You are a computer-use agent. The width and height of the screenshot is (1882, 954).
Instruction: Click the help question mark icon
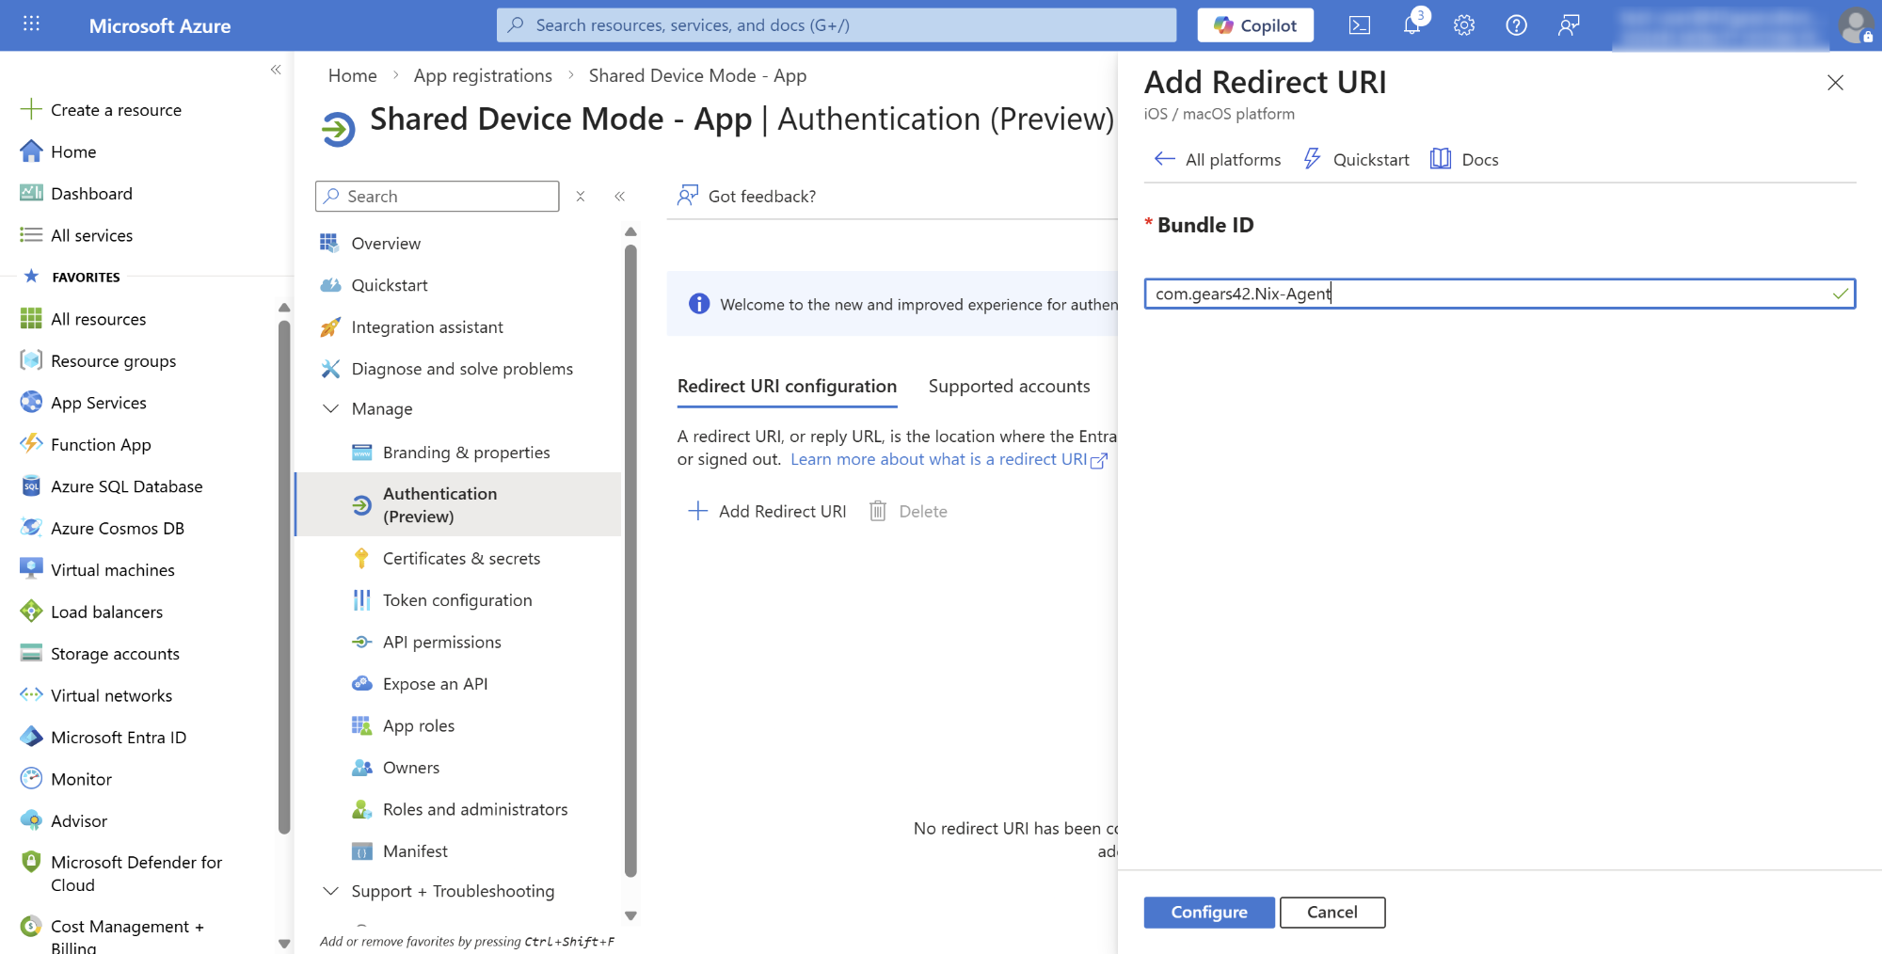coord(1516,25)
